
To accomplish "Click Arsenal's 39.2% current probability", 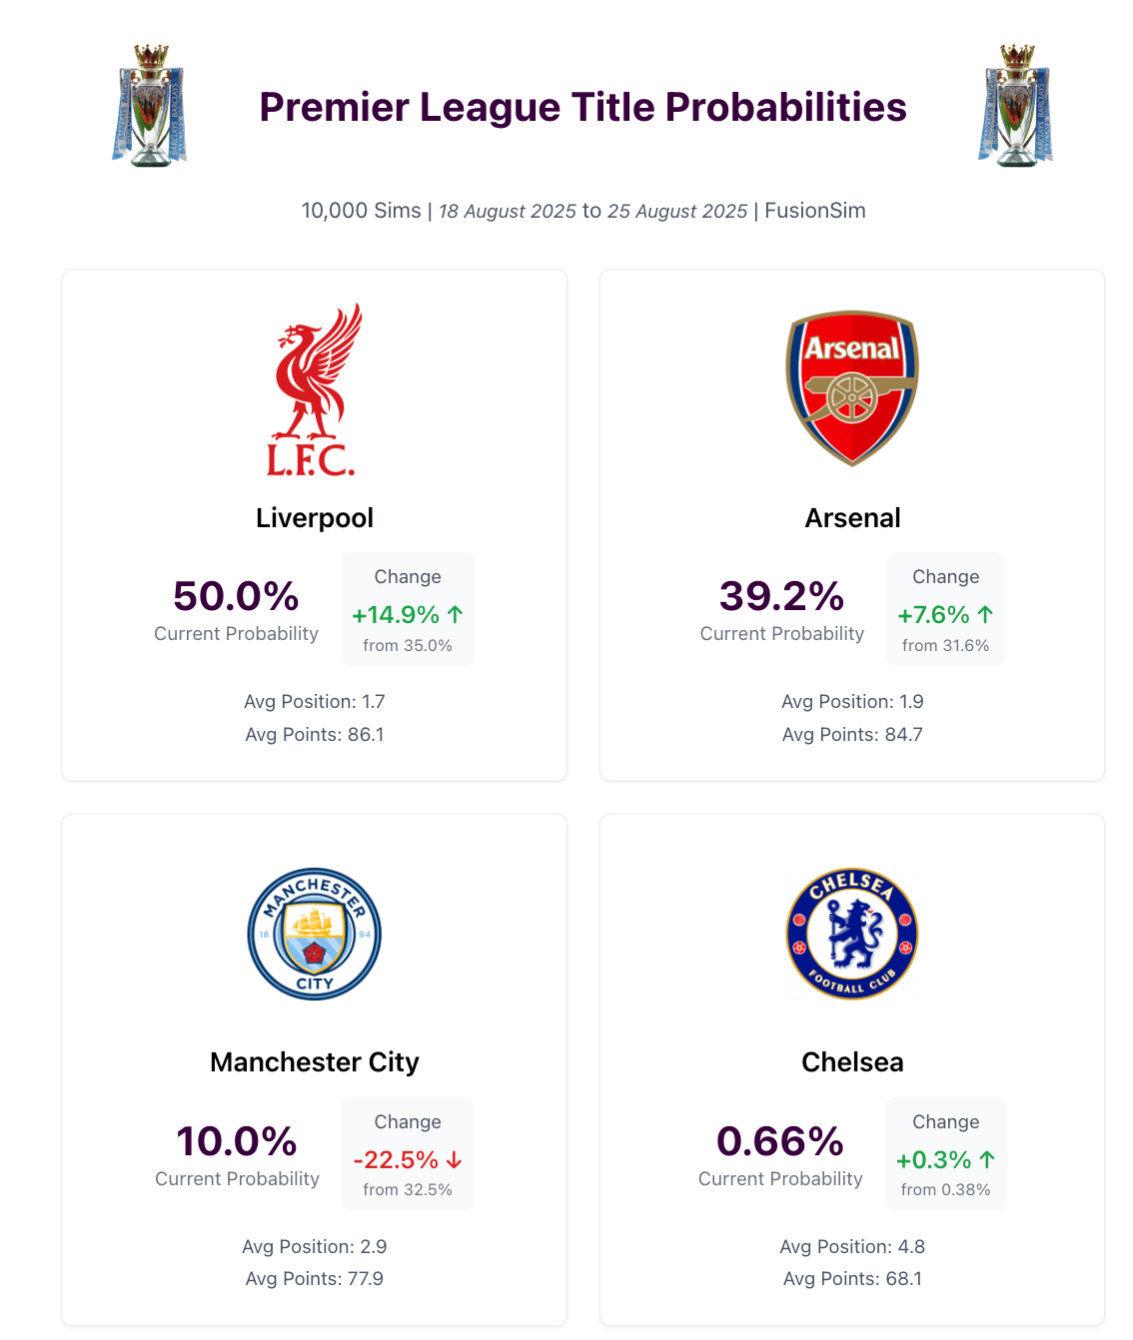I will coord(781,596).
